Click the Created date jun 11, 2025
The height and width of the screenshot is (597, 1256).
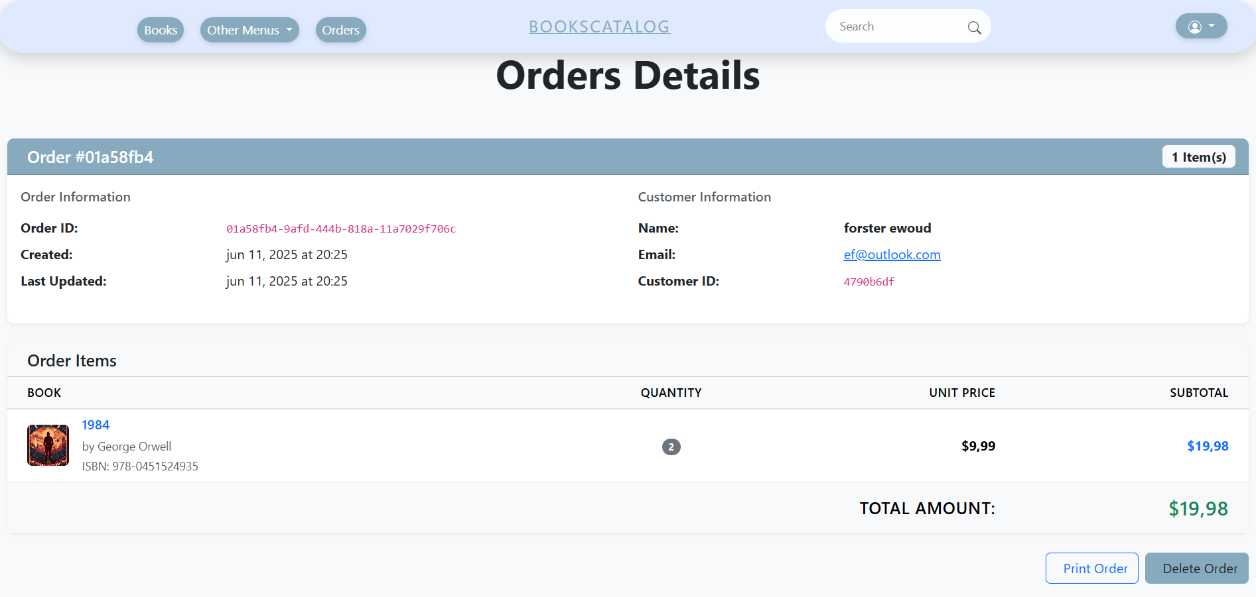click(x=287, y=254)
